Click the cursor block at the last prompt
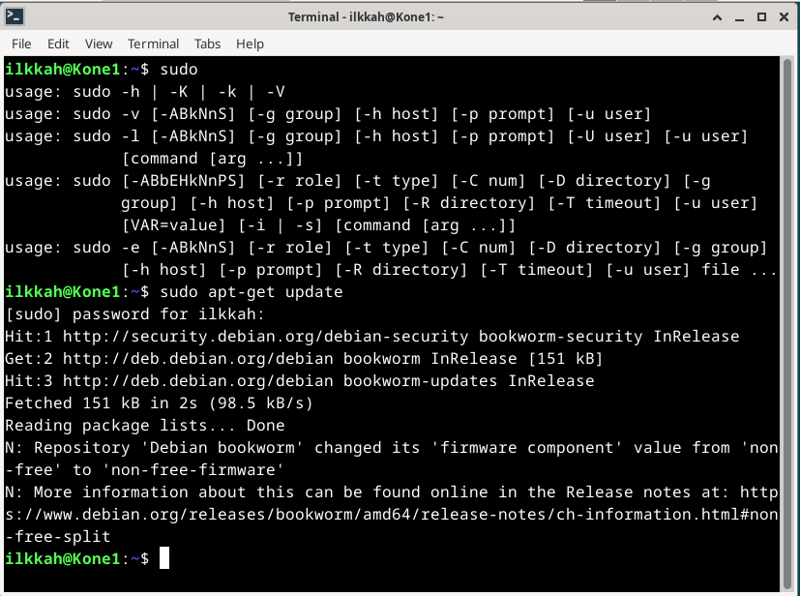This screenshot has width=800, height=596. point(164,558)
